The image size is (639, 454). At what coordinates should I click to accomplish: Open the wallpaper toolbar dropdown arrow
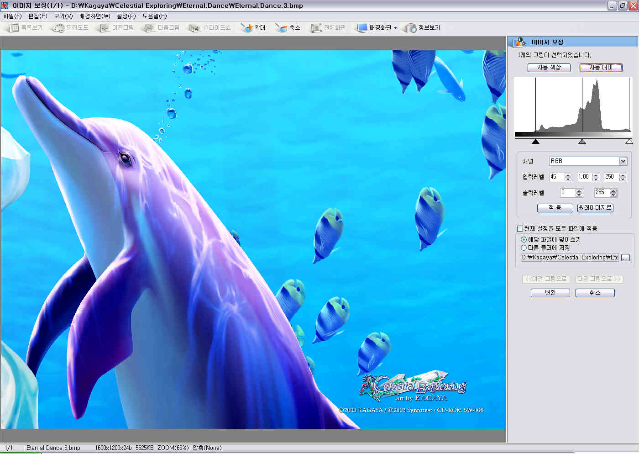(395, 28)
